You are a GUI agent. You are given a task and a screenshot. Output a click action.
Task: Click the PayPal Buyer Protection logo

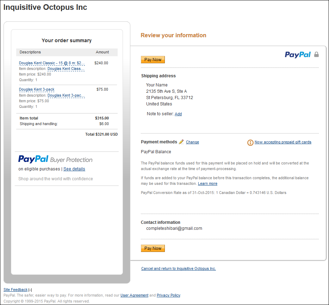tap(55, 159)
